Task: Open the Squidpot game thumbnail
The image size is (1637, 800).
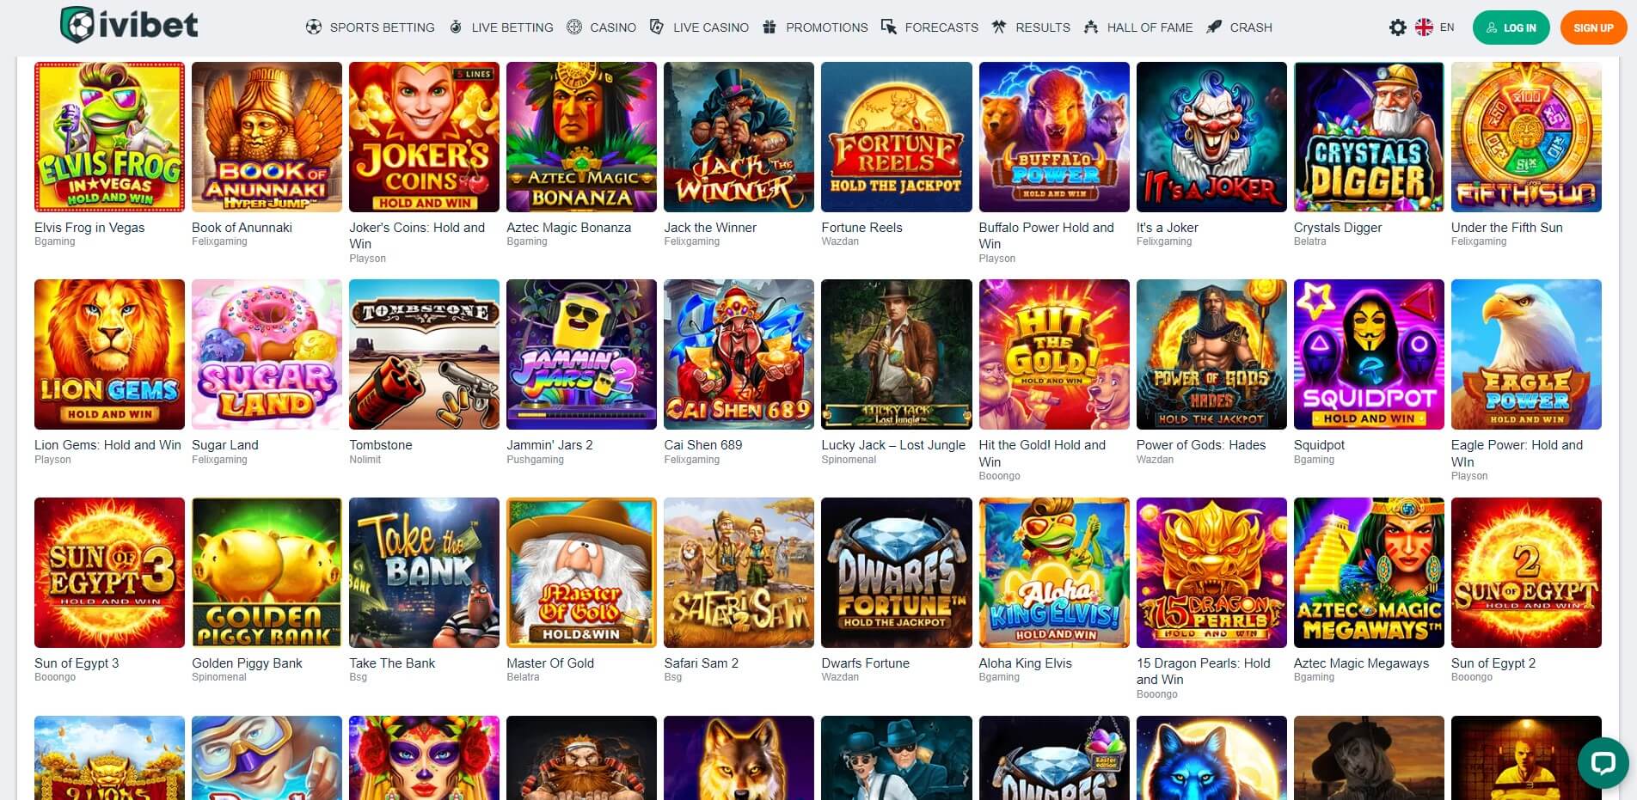Action: click(1369, 354)
